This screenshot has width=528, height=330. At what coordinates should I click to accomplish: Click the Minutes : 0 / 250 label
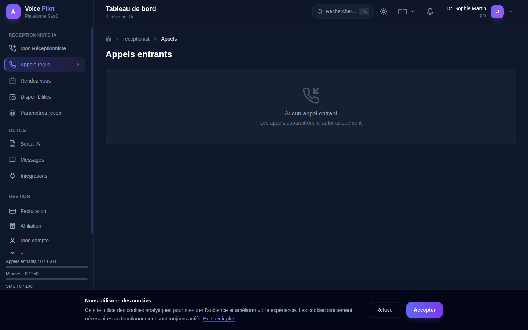[x=22, y=274]
